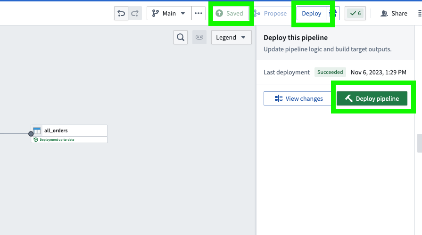422x235 pixels.
Task: Click the Succeeded deployment status badge
Action: 330,72
